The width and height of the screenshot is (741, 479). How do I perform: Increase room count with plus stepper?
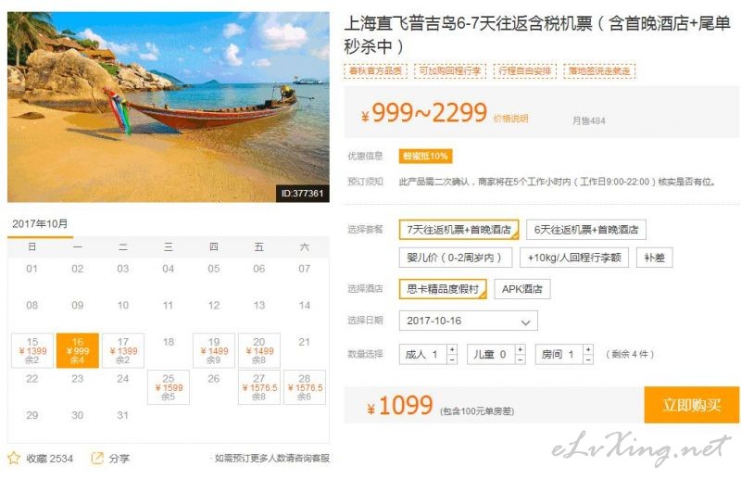click(588, 349)
